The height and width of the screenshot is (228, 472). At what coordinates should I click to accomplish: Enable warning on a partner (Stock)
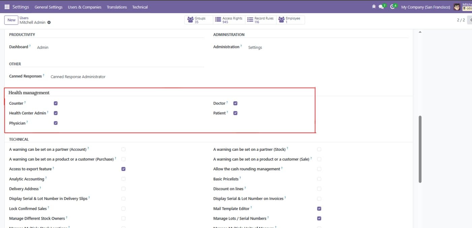click(x=319, y=149)
